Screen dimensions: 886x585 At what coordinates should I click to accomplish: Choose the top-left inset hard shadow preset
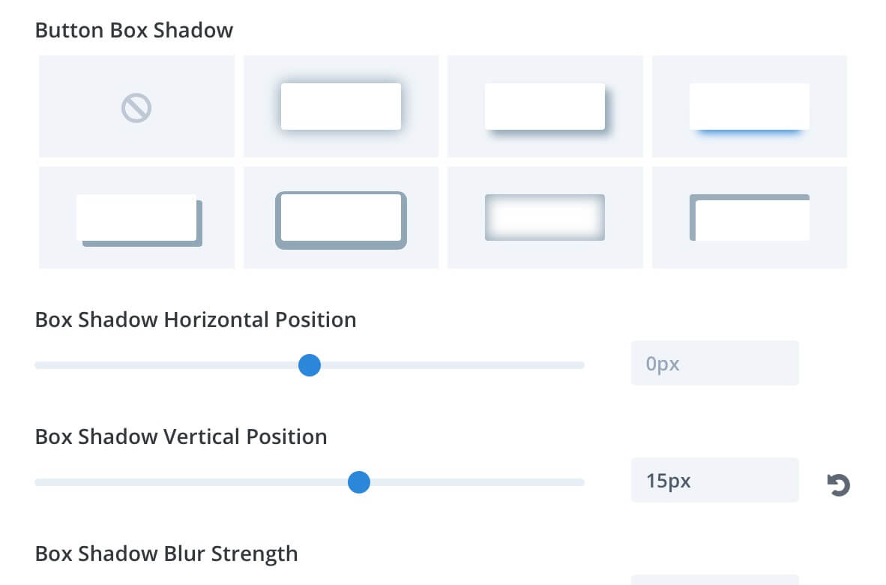coord(750,217)
